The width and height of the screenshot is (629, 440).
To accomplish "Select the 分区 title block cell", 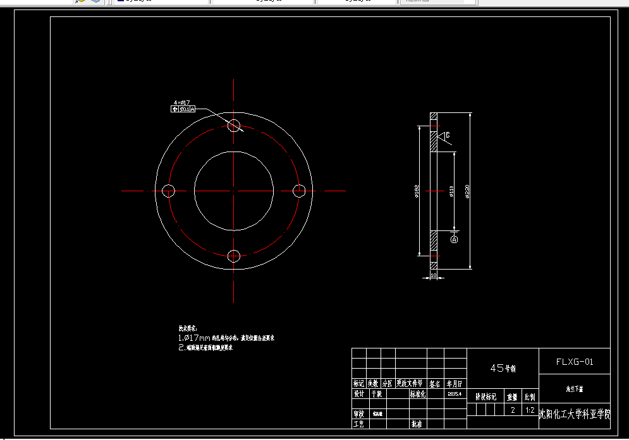I will coord(388,383).
